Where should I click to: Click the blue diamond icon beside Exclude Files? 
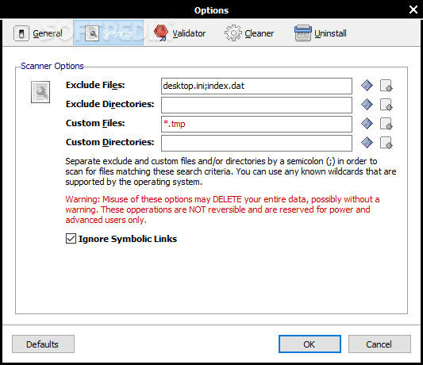pyautogui.click(x=367, y=86)
